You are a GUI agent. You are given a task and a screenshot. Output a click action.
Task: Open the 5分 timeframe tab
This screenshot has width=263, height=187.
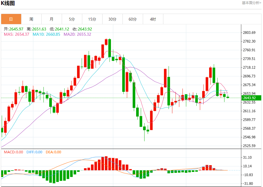click(72, 19)
